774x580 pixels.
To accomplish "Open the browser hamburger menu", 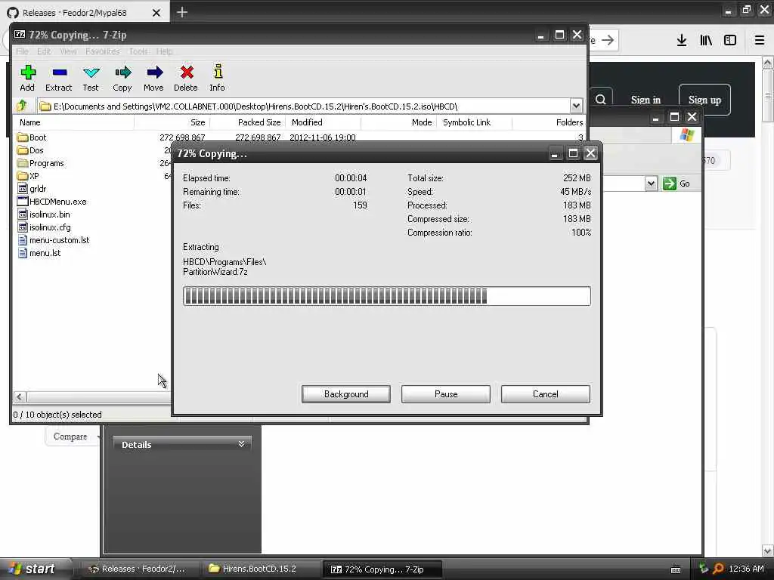I will pos(760,41).
